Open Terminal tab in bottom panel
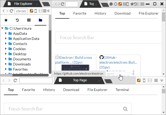Viewport: 166px width, 115px height. click(122, 90)
